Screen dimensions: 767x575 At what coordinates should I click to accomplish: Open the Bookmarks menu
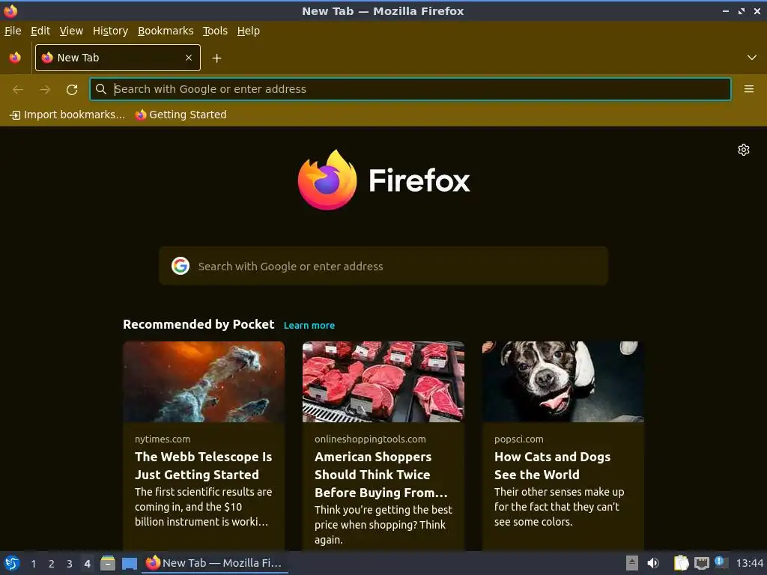pos(166,31)
